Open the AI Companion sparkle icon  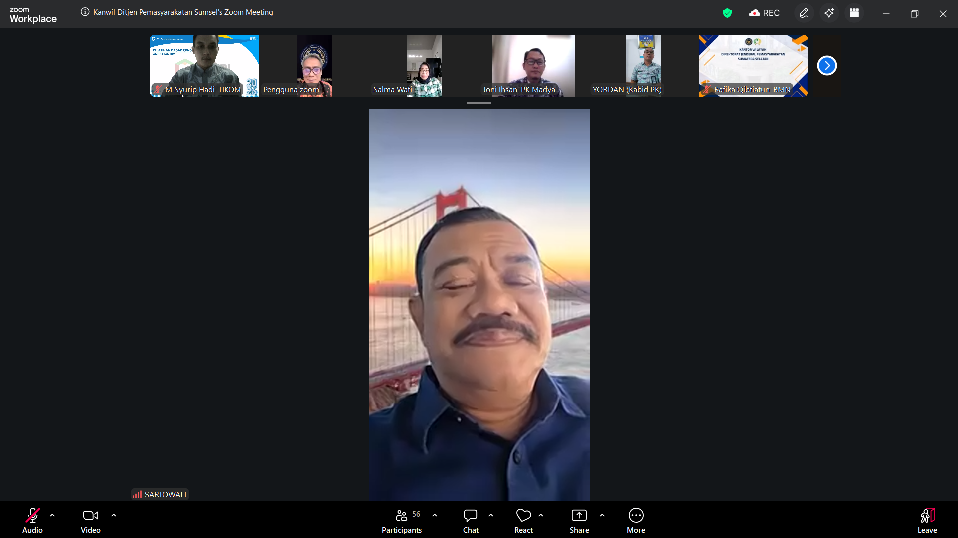click(829, 13)
